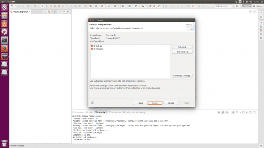
Task: Go to the previous page with Back button
Action: tap(140, 103)
